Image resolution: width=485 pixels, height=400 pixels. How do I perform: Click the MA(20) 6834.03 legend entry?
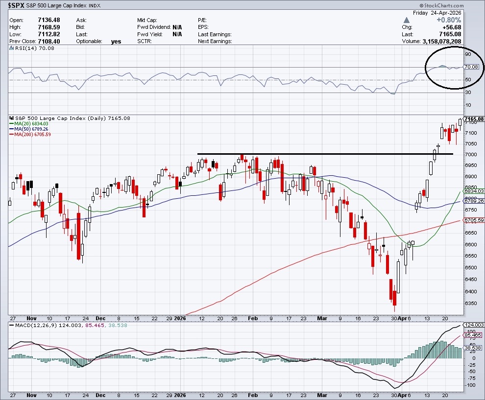click(x=31, y=124)
